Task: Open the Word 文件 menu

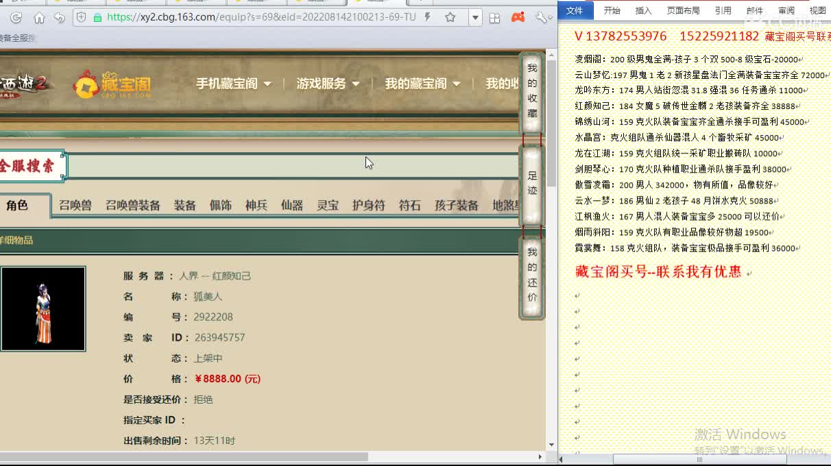Action: (x=575, y=10)
